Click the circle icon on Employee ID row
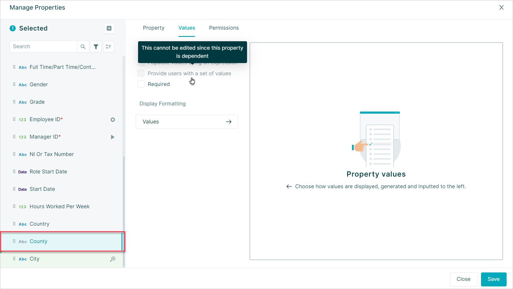The width and height of the screenshot is (513, 289). click(x=113, y=120)
